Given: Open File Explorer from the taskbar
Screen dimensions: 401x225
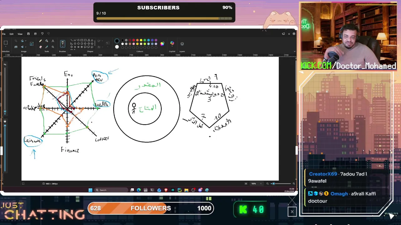Looking at the screenshot, I should 186,190.
